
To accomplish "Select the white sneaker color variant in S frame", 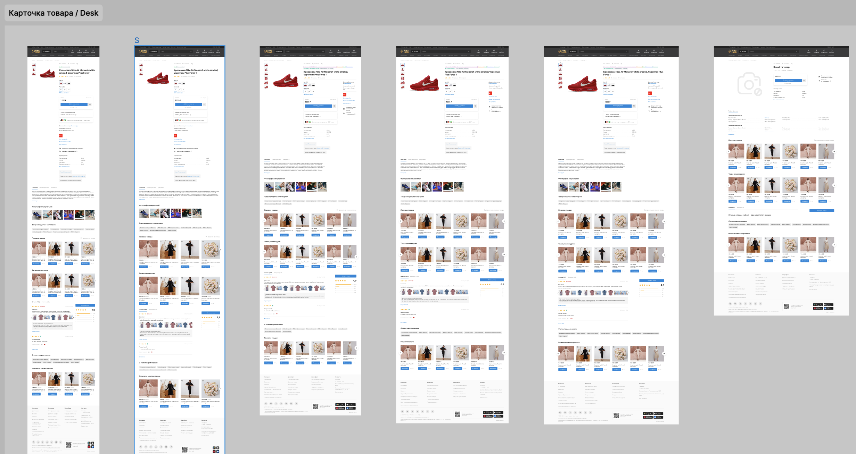I will pyautogui.click(x=180, y=84).
